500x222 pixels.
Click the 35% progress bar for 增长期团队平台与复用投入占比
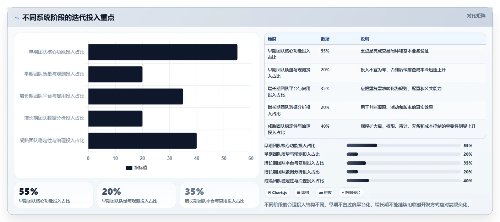[403, 163]
